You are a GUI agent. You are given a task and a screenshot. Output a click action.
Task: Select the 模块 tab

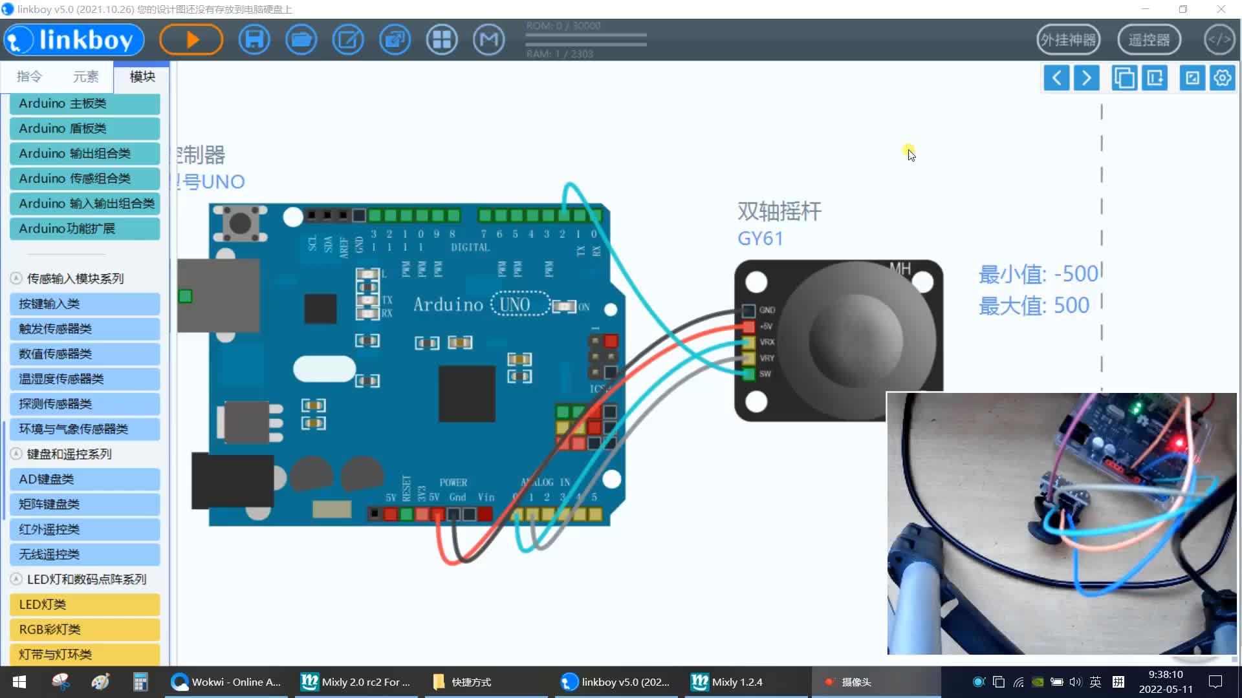pos(142,77)
